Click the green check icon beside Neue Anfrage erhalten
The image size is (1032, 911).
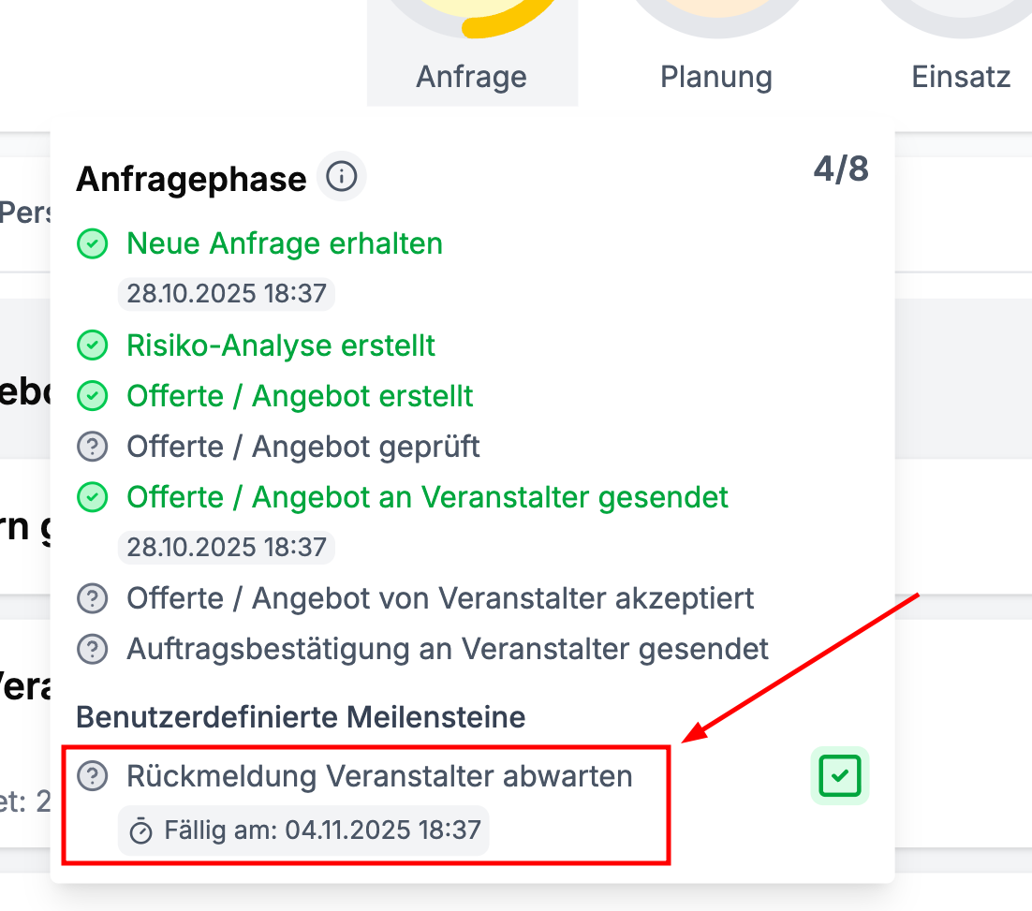click(92, 243)
